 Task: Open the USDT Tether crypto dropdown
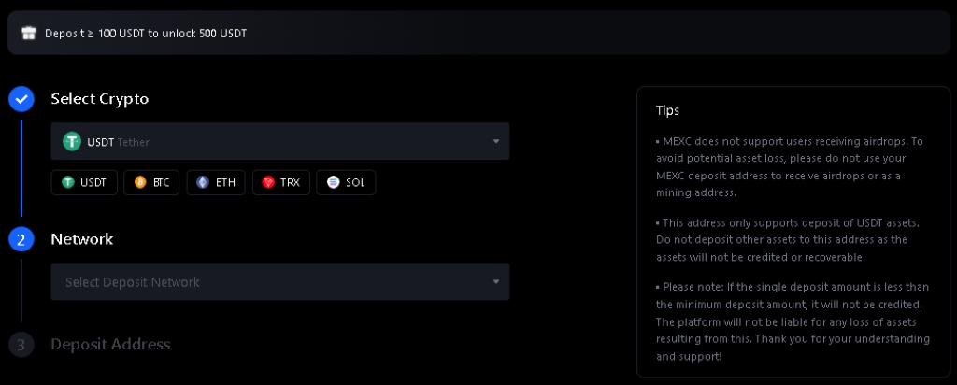279,142
